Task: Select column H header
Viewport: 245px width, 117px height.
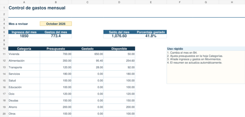Action: tap(232, 2)
